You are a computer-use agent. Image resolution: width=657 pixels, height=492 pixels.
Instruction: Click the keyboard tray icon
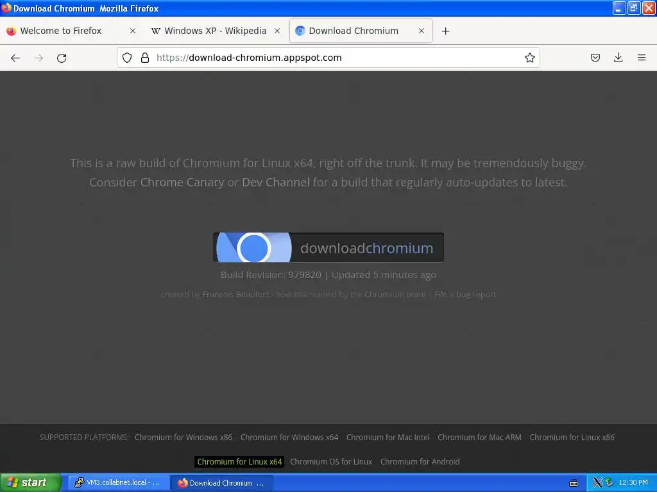(574, 483)
